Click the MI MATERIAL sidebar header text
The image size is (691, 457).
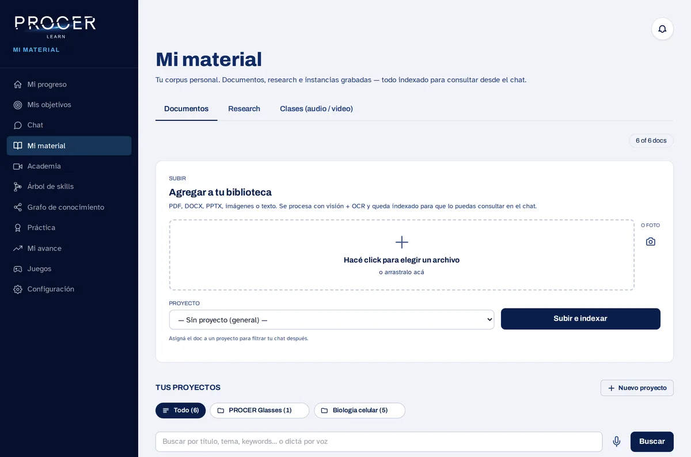coord(36,50)
